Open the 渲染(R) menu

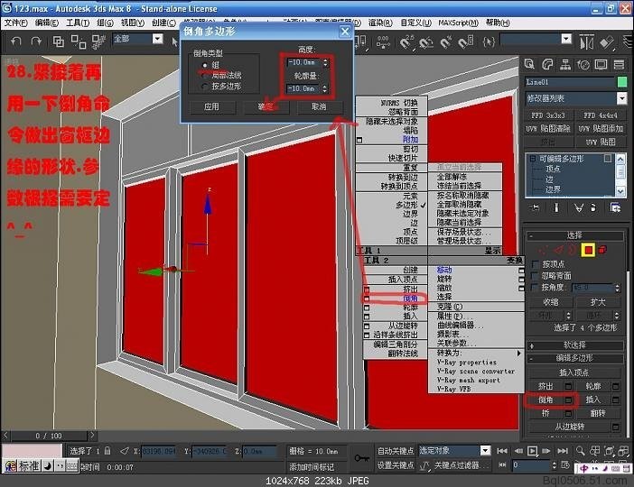pos(380,23)
